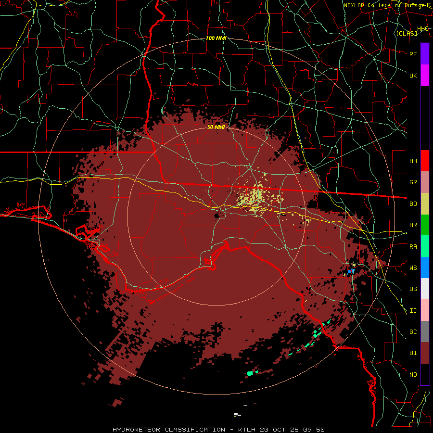Click the BD legend label
The height and width of the screenshot is (433, 433).
(413, 204)
